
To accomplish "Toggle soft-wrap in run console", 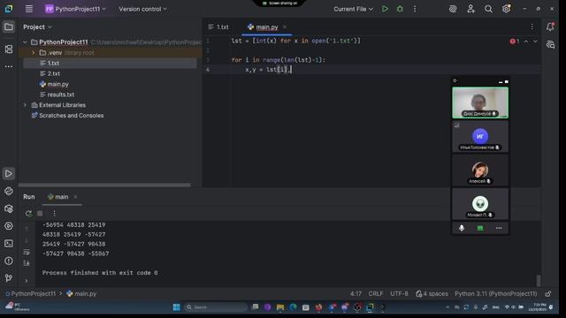I will pyautogui.click(x=27, y=252).
